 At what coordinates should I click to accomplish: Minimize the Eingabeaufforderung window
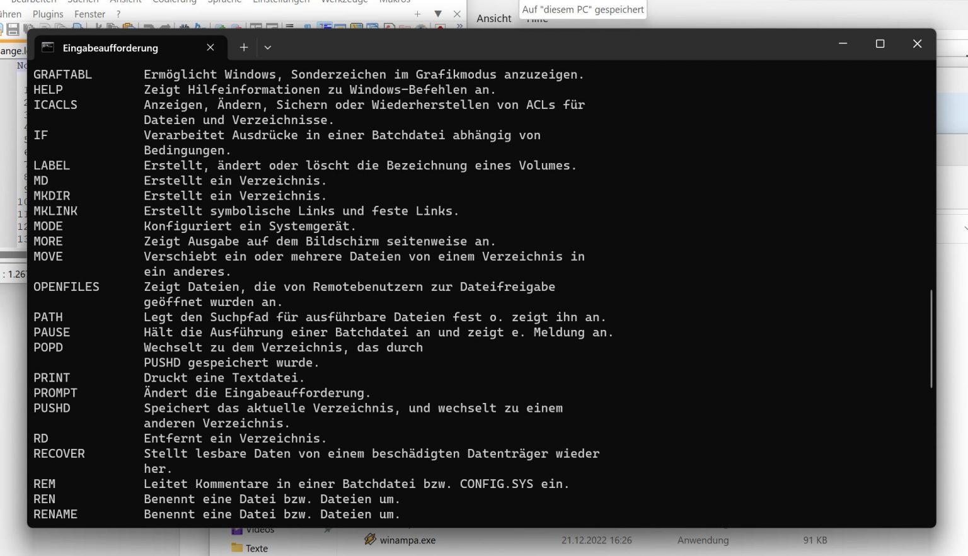tap(843, 43)
